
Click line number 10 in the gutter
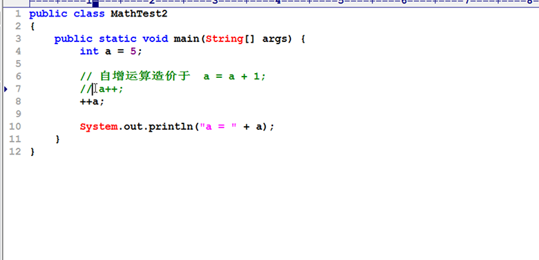tap(15, 127)
